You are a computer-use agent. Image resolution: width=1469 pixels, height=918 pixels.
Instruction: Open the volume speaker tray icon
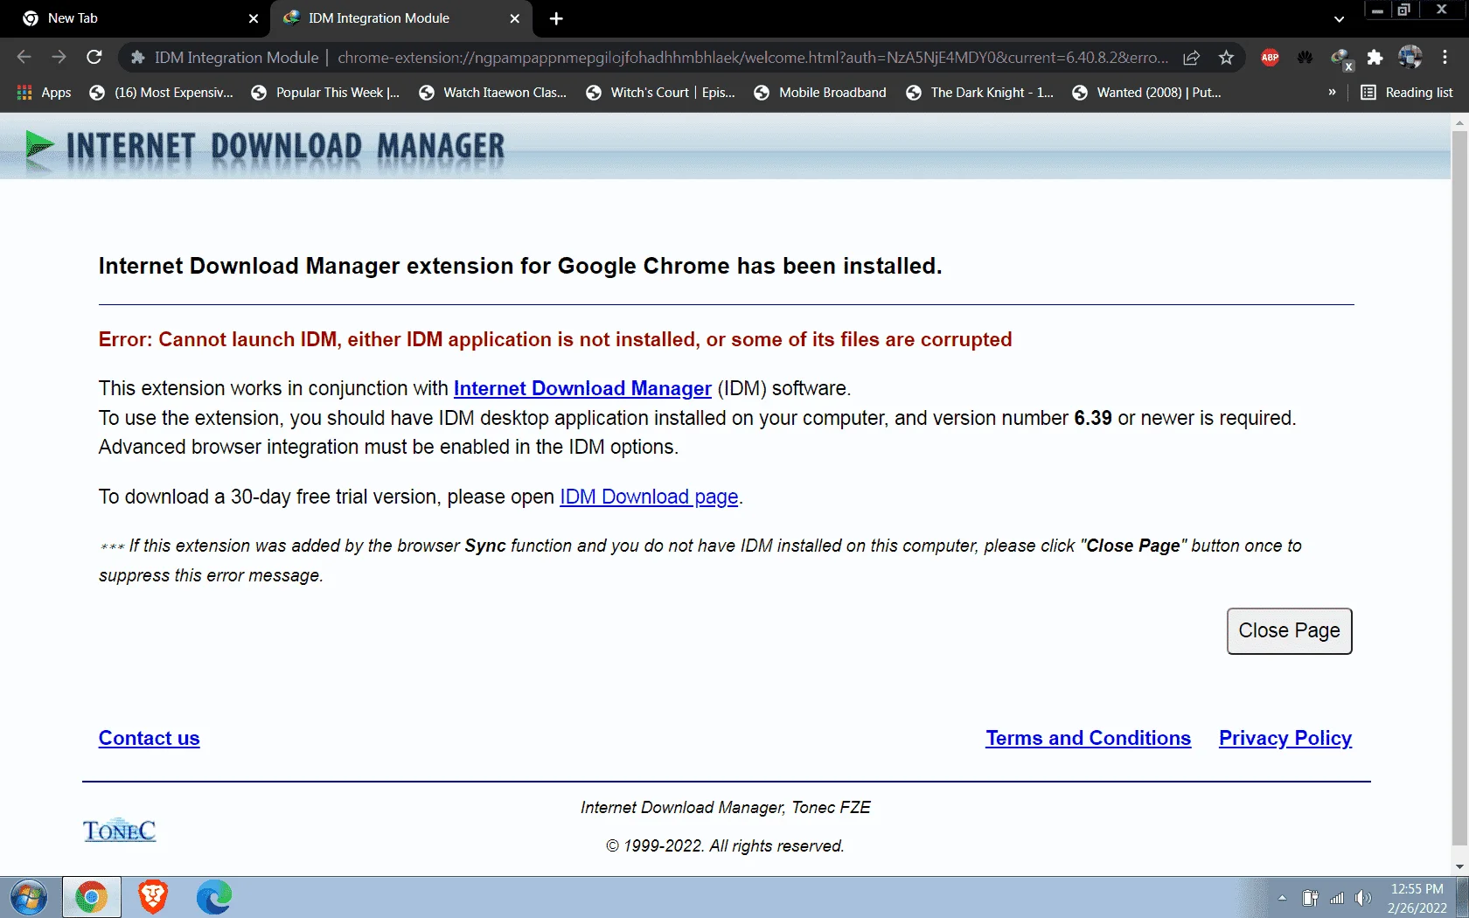tap(1362, 898)
